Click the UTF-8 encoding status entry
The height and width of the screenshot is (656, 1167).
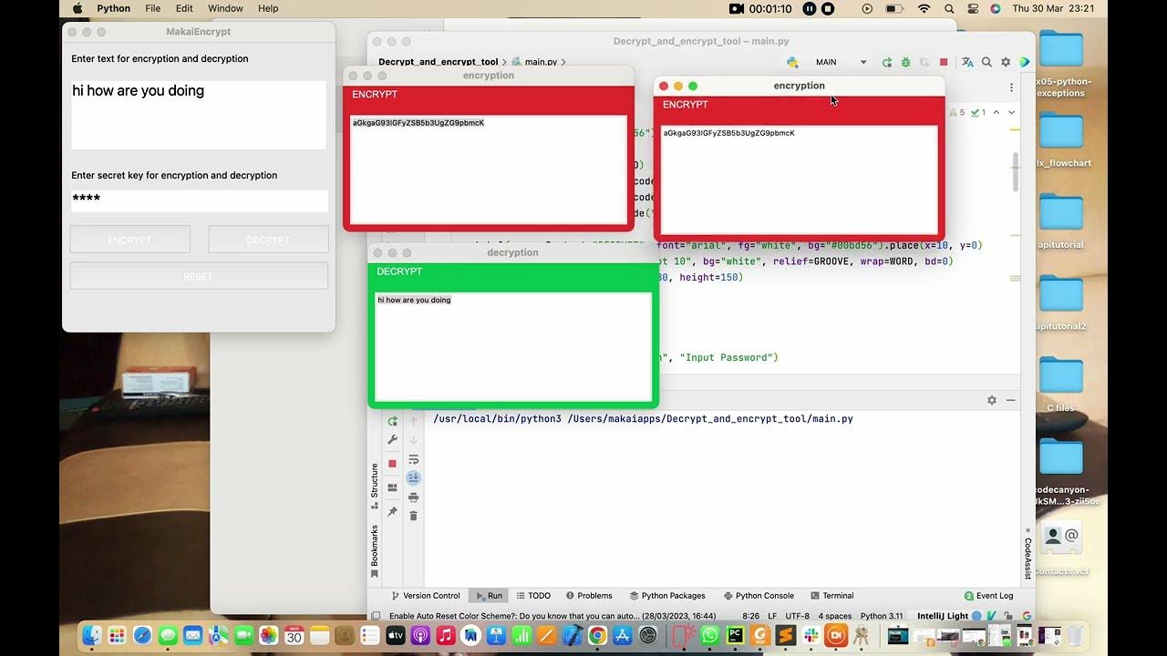(x=797, y=616)
